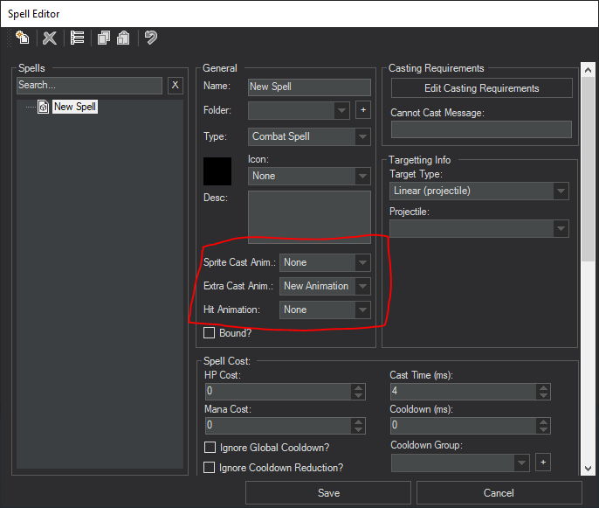Open the Extra Cast Anim dropdown
This screenshot has width=599, height=508.
click(325, 286)
